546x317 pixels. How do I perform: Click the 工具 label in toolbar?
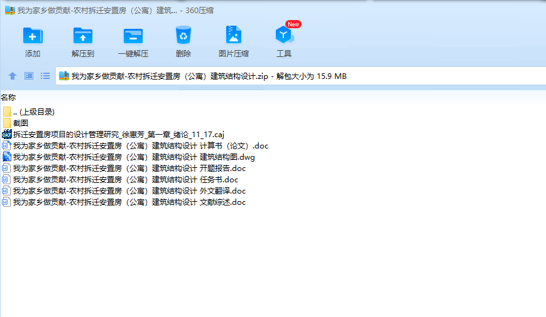pyautogui.click(x=284, y=54)
